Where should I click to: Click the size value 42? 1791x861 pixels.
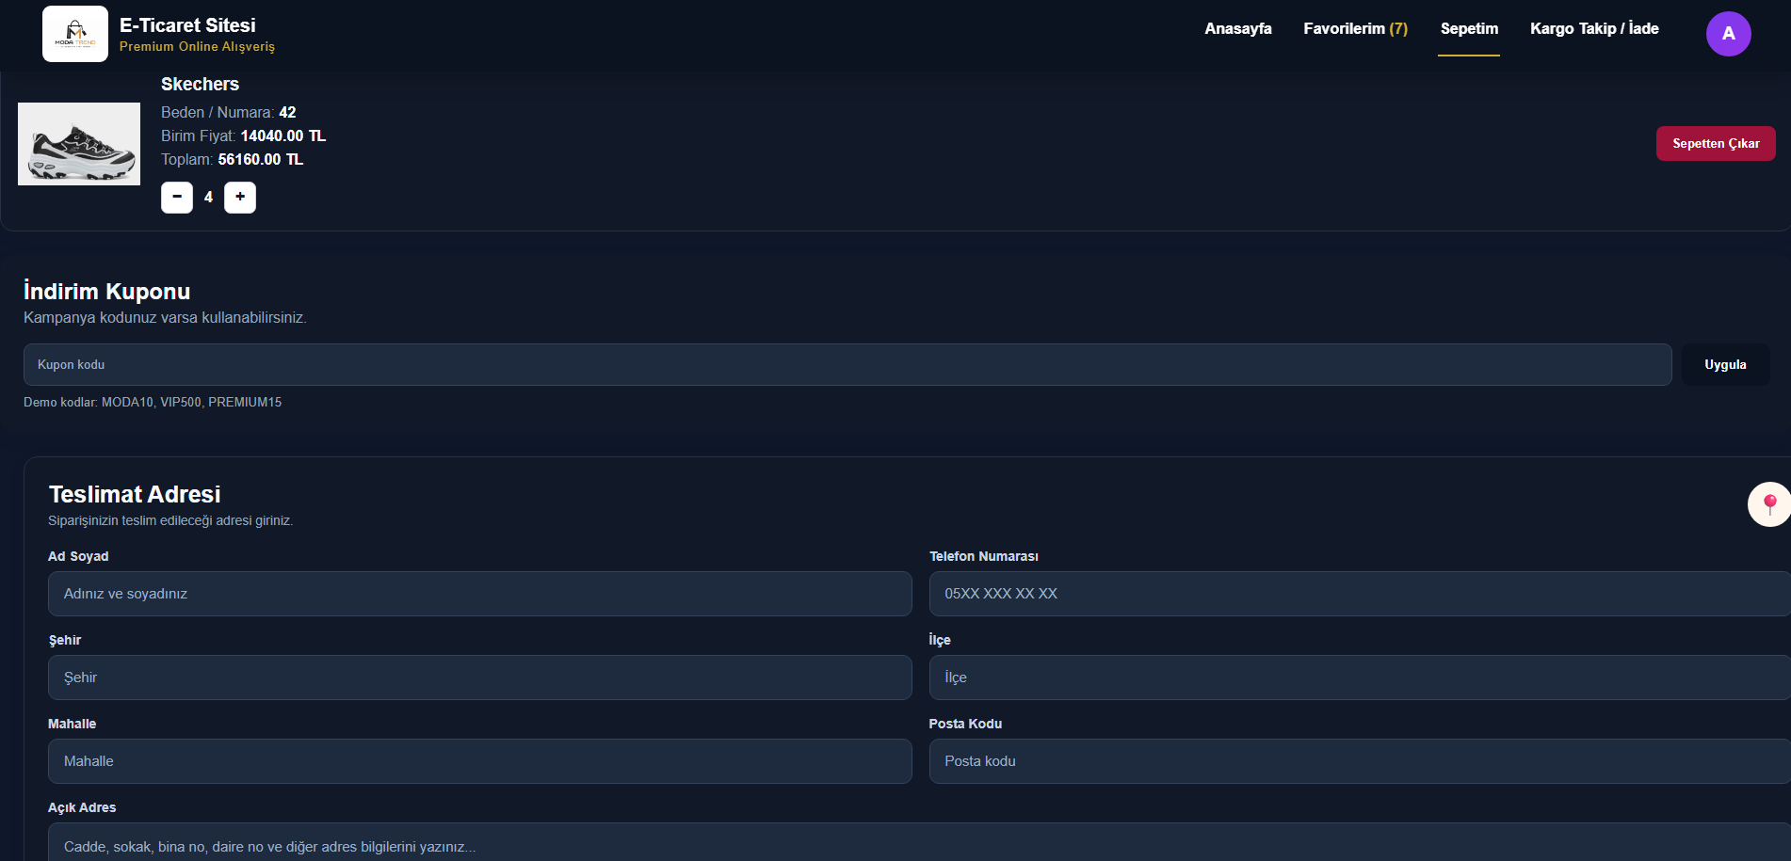(287, 112)
